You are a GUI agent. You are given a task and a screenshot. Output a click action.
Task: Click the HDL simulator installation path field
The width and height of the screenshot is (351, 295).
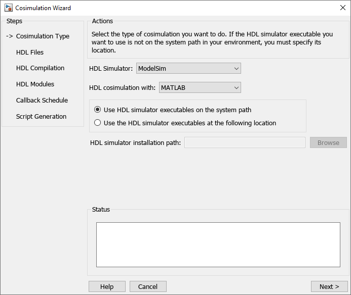point(245,142)
